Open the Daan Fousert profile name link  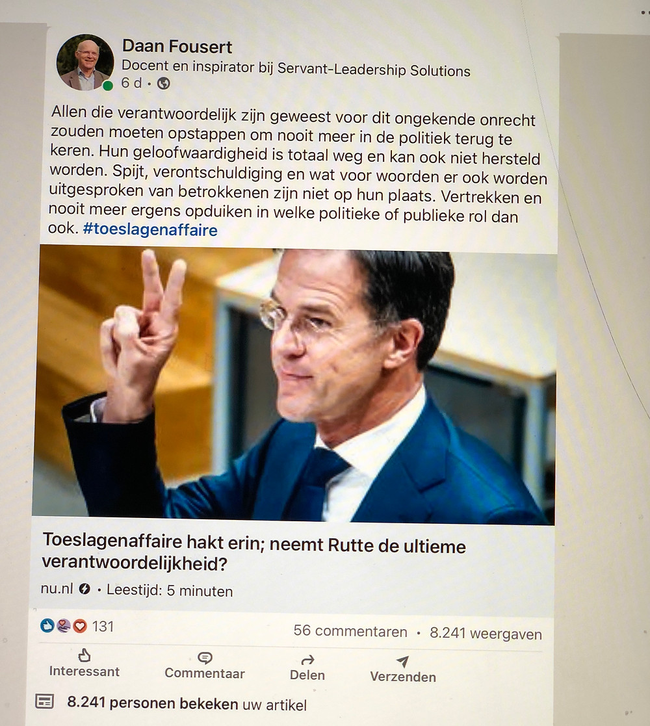coord(177,46)
